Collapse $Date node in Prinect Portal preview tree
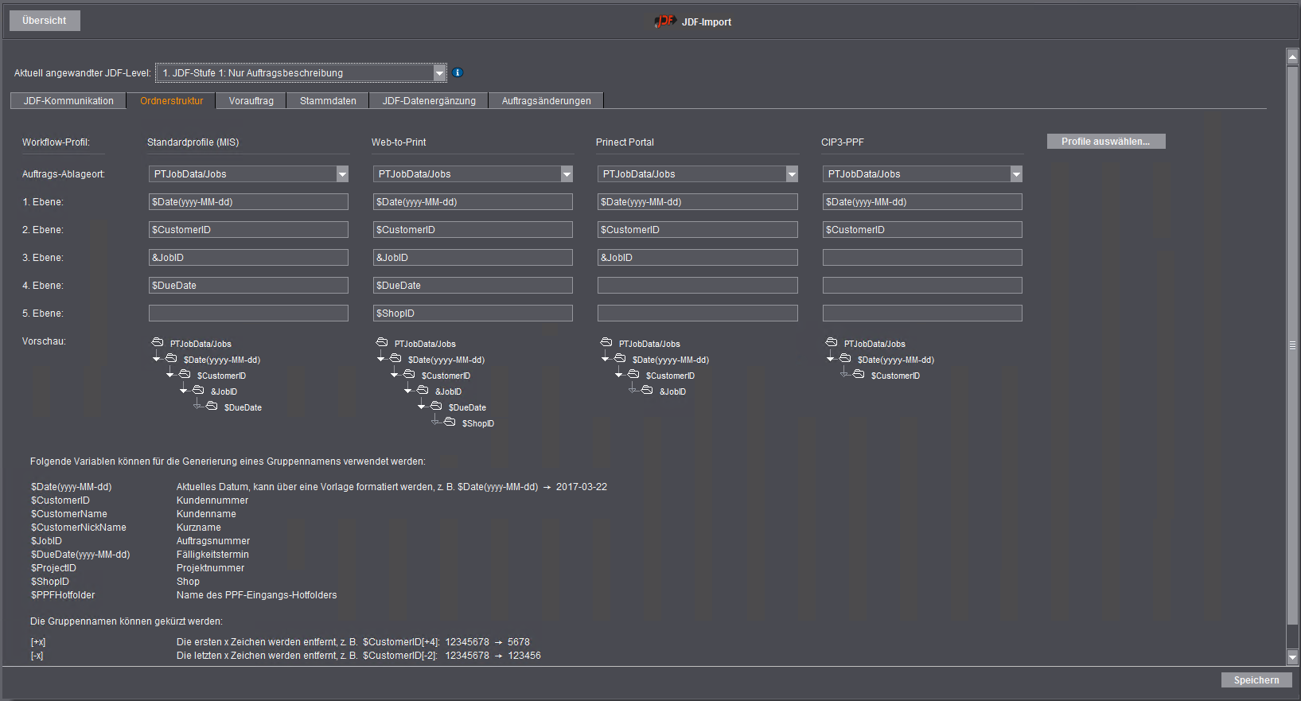The width and height of the screenshot is (1301, 701). click(606, 359)
